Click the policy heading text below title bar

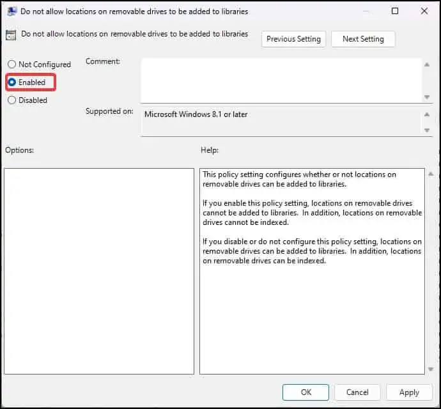coord(134,34)
